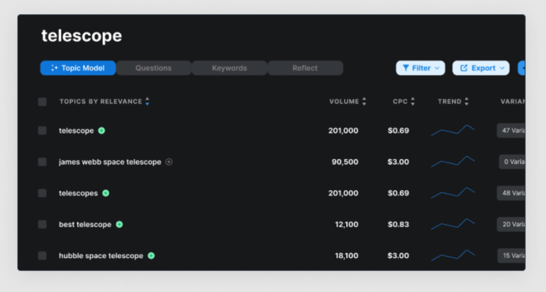Check the telescopes row checkbox

click(42, 193)
